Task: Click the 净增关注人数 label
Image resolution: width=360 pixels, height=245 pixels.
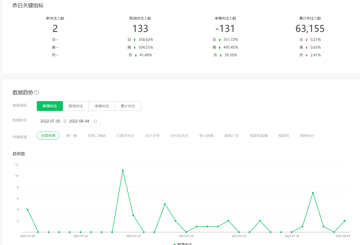Action: pyautogui.click(x=225, y=18)
